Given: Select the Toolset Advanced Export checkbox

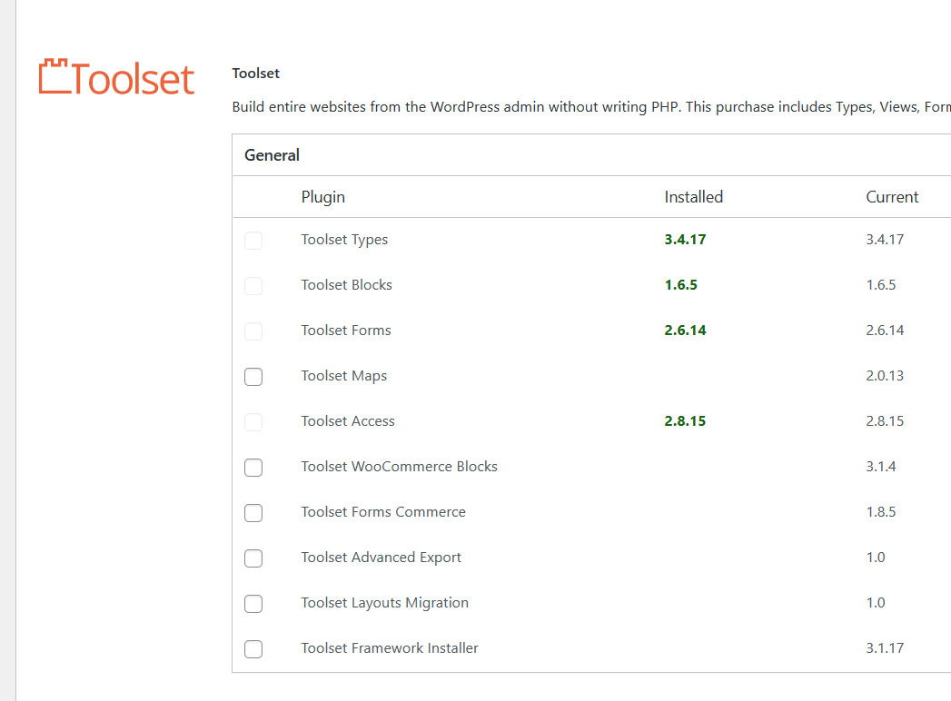Looking at the screenshot, I should [x=253, y=558].
